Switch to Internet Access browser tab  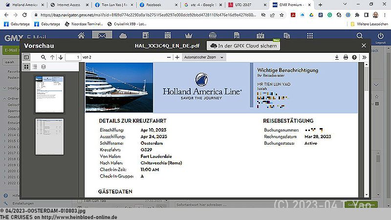[68, 5]
